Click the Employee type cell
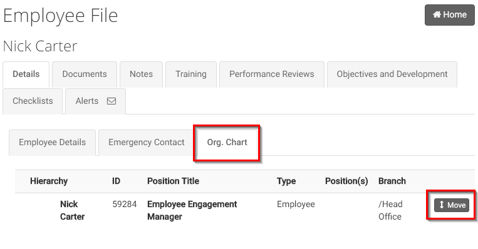The height and width of the screenshot is (249, 478). (x=296, y=204)
